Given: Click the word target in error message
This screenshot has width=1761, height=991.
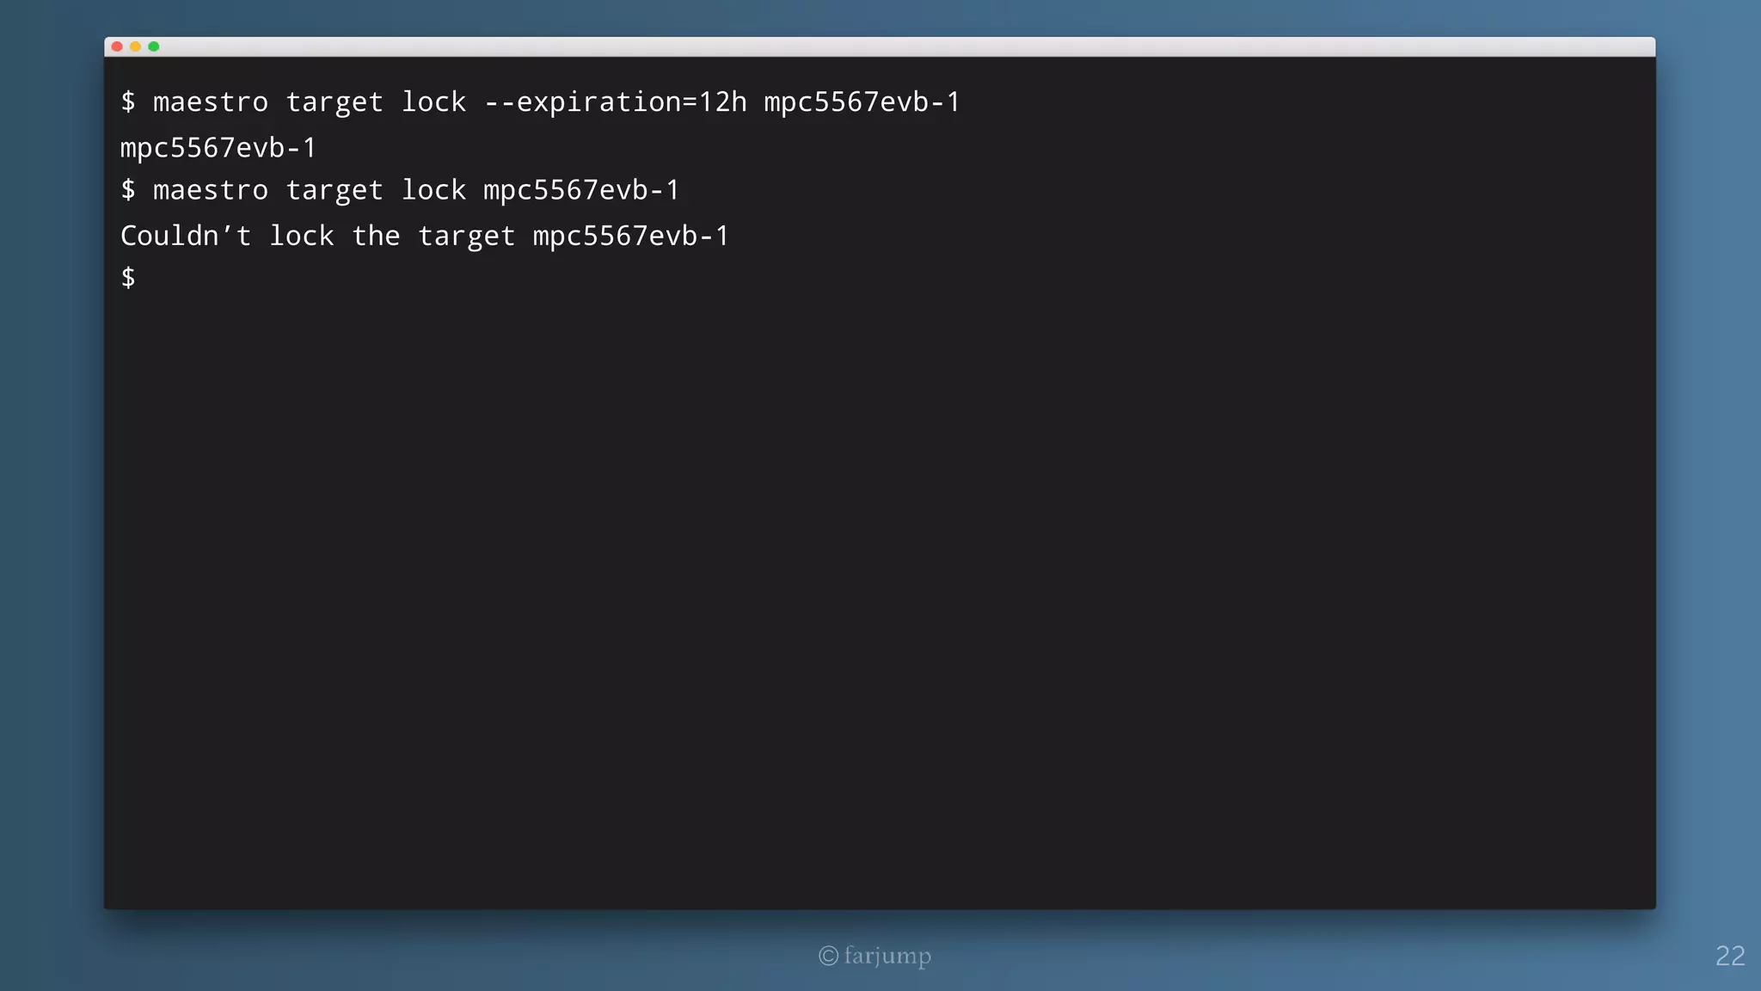Looking at the screenshot, I should (466, 237).
